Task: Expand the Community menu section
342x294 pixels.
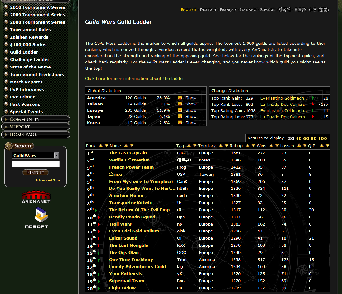Action: point(35,119)
